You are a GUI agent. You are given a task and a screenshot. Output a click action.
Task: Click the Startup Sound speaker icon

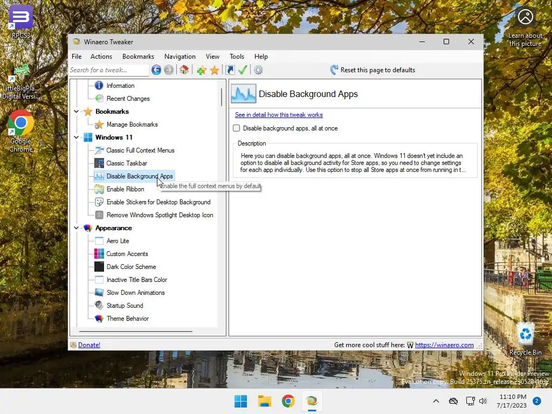click(x=99, y=306)
